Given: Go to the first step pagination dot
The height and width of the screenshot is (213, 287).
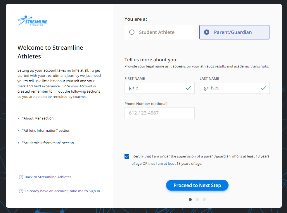Looking at the screenshot, I should [x=190, y=200].
